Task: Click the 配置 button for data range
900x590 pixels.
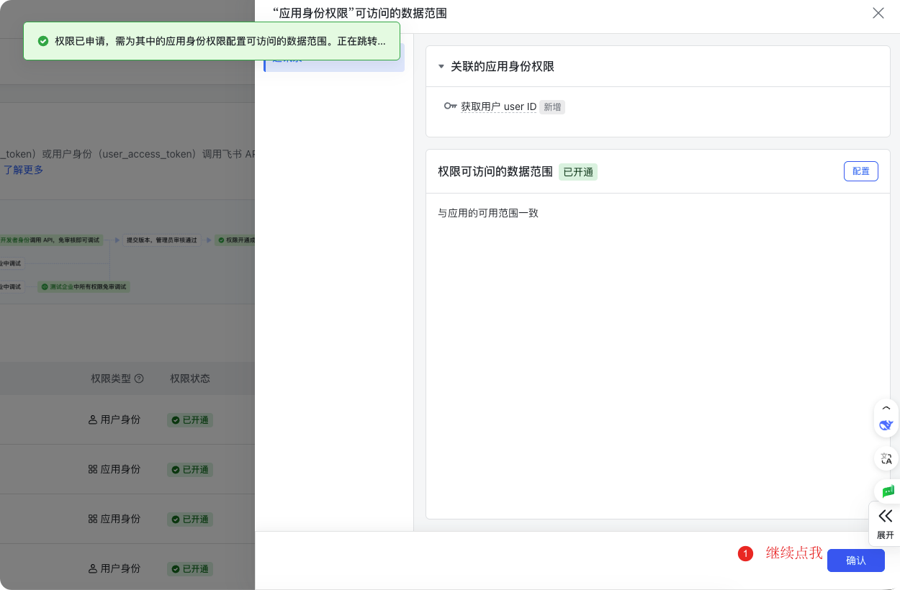Action: pos(860,171)
